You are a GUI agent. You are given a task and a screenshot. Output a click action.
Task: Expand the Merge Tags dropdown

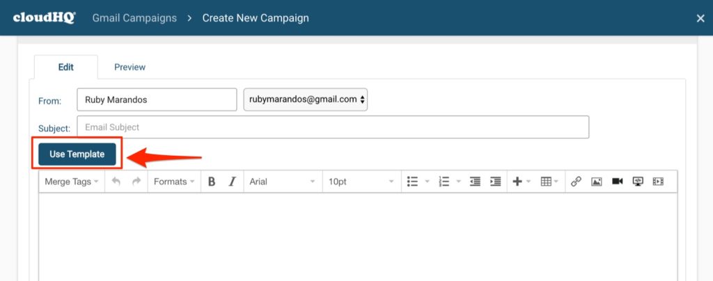[x=72, y=182]
